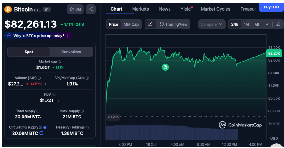Expand FDV details chevron
Viewport: 284px width, 148px height.
(59, 101)
